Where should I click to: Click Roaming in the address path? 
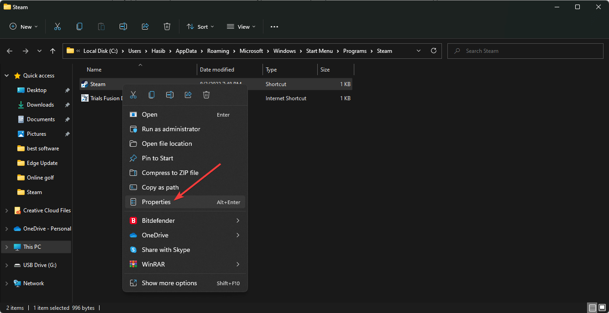coord(218,51)
